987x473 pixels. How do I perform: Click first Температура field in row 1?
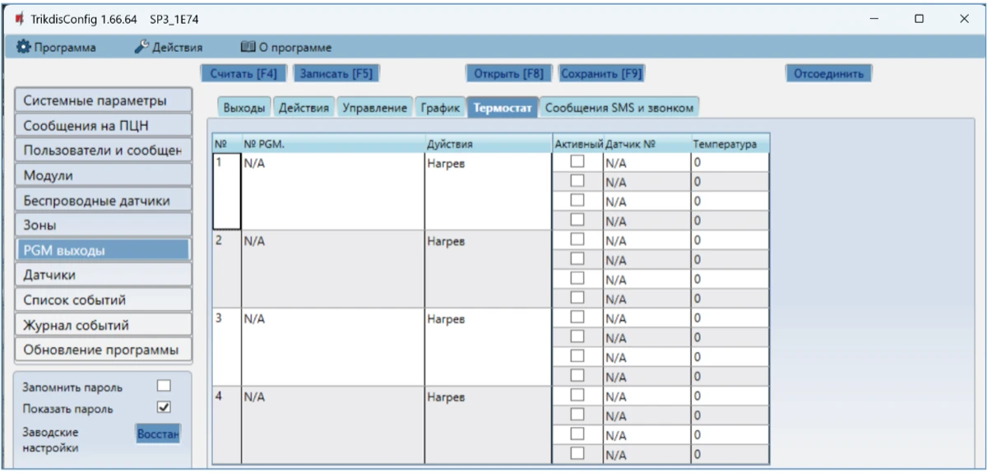[x=730, y=164]
